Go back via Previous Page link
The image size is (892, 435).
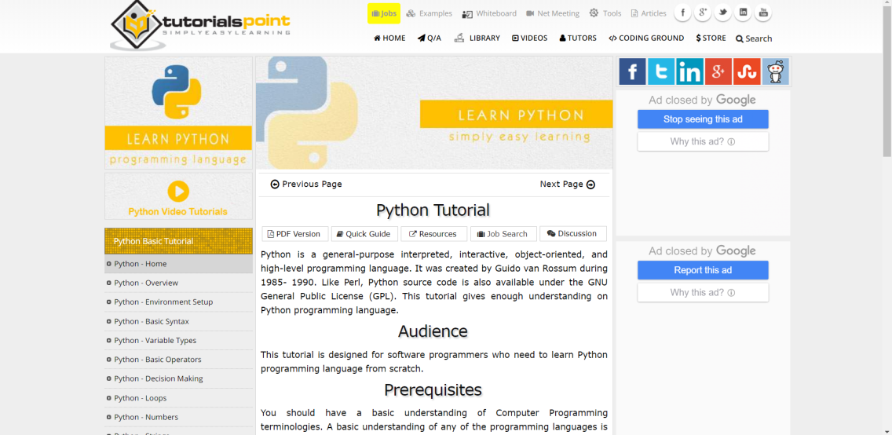[306, 185]
